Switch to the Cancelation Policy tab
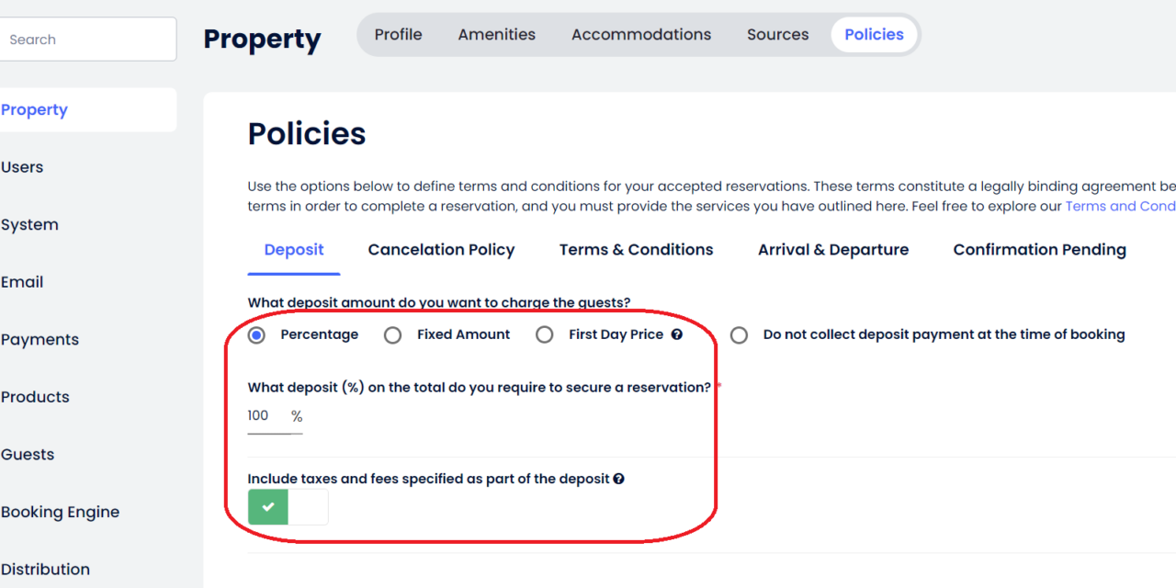This screenshot has width=1176, height=588. pyautogui.click(x=441, y=249)
